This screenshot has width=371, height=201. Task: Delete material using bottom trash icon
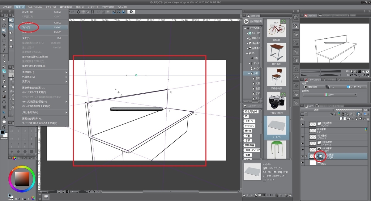290,195
